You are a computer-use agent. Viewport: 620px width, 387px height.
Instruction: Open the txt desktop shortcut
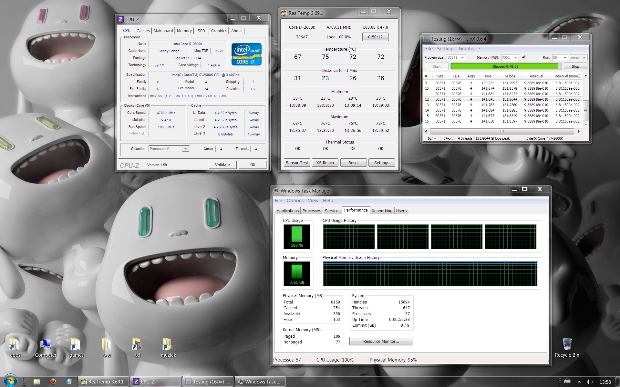click(137, 348)
